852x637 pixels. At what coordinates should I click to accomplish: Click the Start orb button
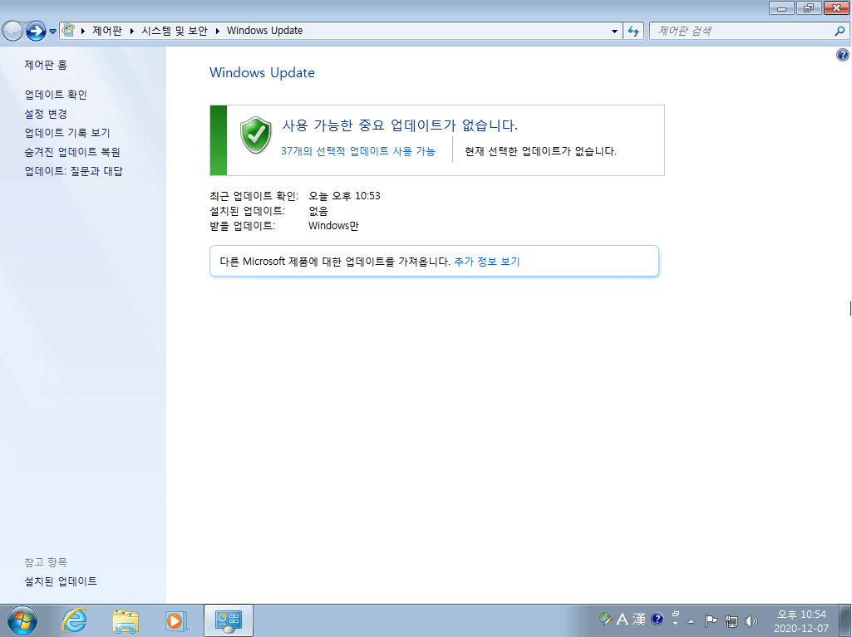click(22, 620)
